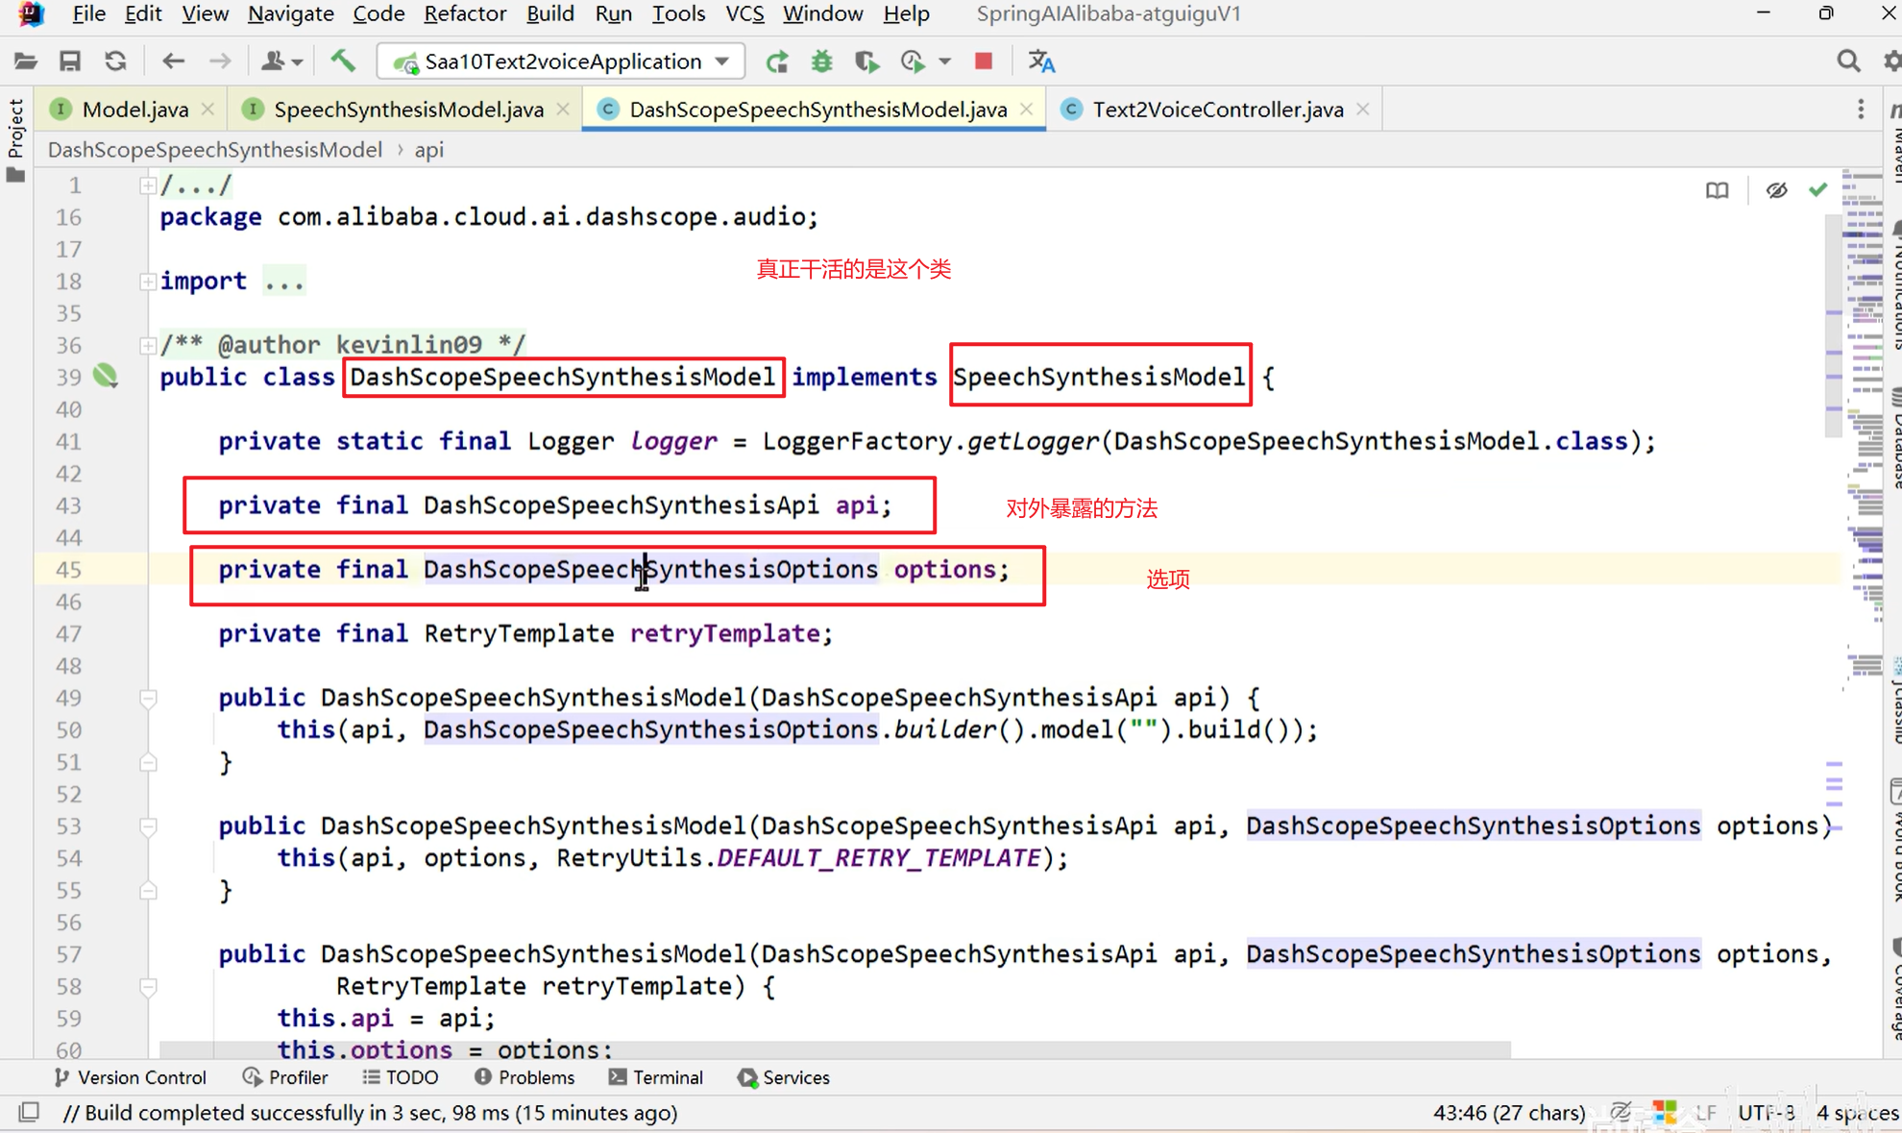The height and width of the screenshot is (1133, 1902).
Task: Open Search Everywhere magnifier icon
Action: tap(1847, 62)
